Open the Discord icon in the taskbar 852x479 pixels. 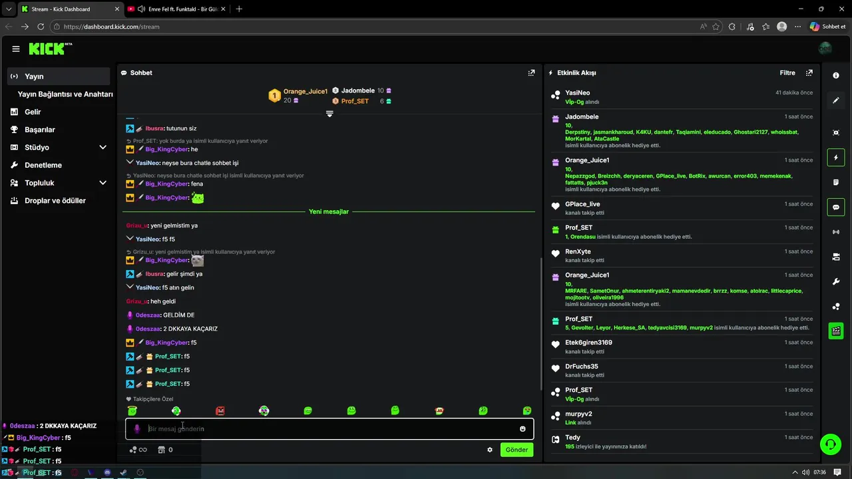pos(107,472)
